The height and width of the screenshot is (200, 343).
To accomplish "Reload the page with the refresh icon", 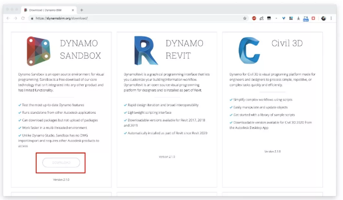I will (x=23, y=18).
